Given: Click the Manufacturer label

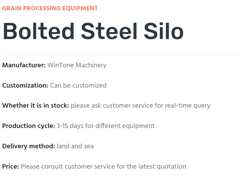Looking at the screenshot, I should (x=24, y=65).
